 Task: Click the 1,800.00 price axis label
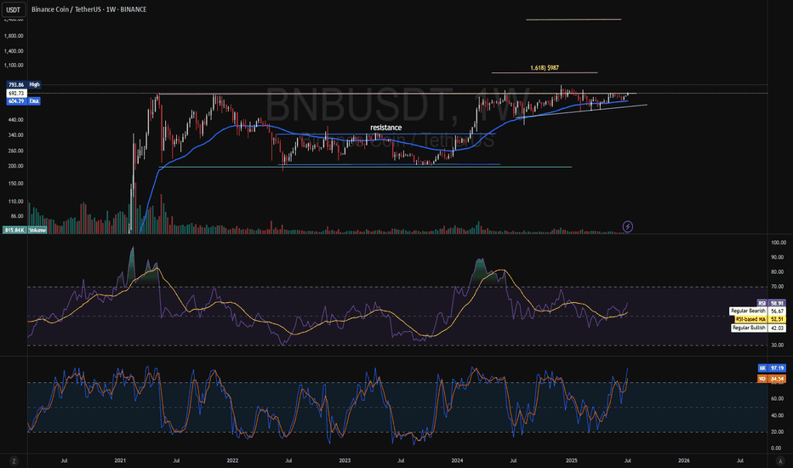tap(14, 36)
